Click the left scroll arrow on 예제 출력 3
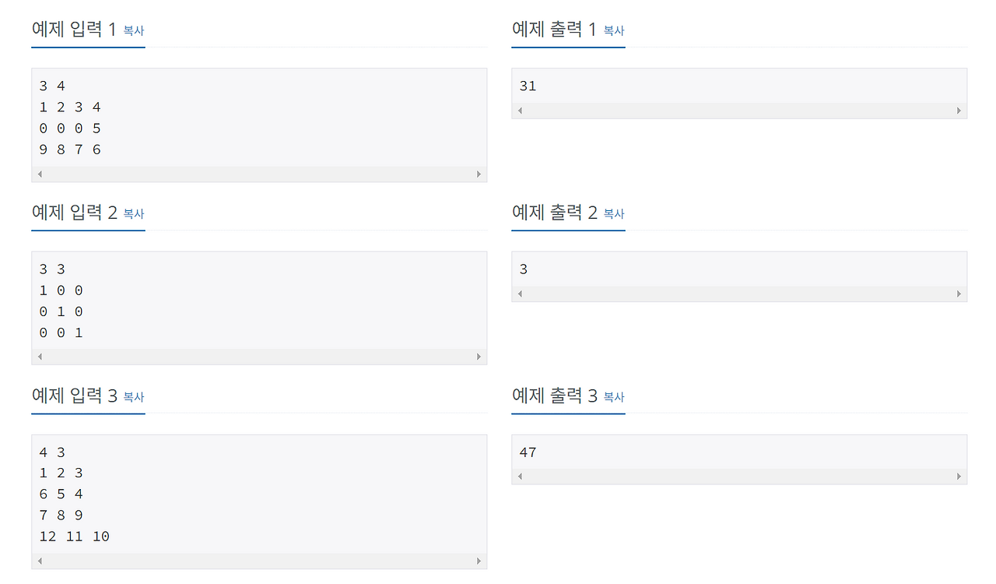 coord(519,475)
